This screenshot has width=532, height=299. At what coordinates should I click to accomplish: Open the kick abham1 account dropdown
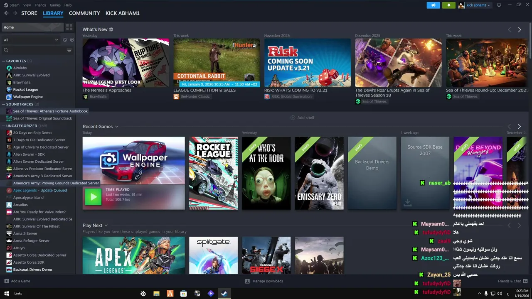tap(478, 5)
